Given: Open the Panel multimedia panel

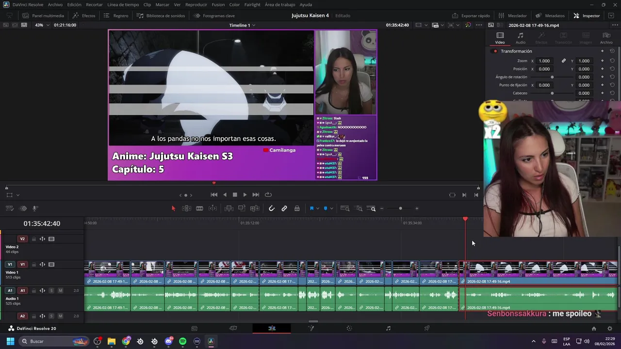Looking at the screenshot, I should (42, 16).
